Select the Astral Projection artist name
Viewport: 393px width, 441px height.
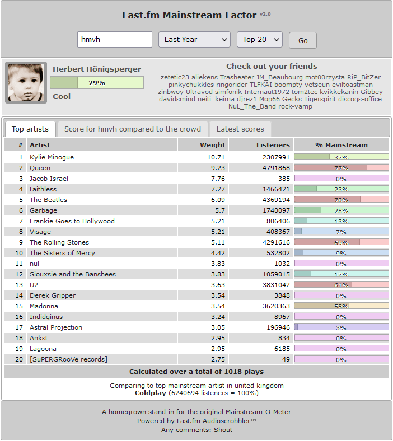coord(56,327)
